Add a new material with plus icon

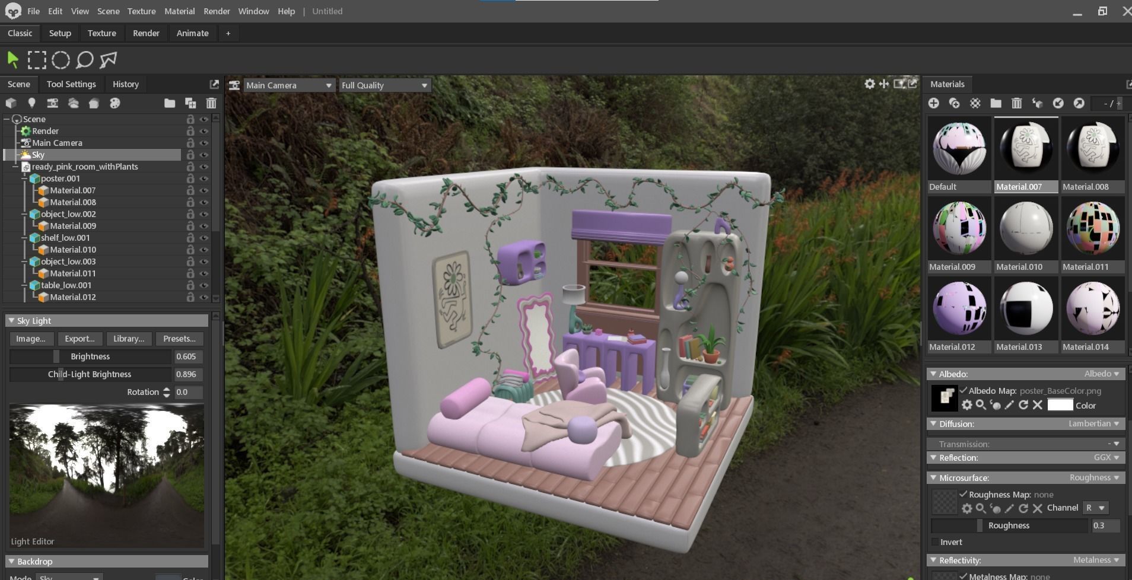tap(933, 103)
